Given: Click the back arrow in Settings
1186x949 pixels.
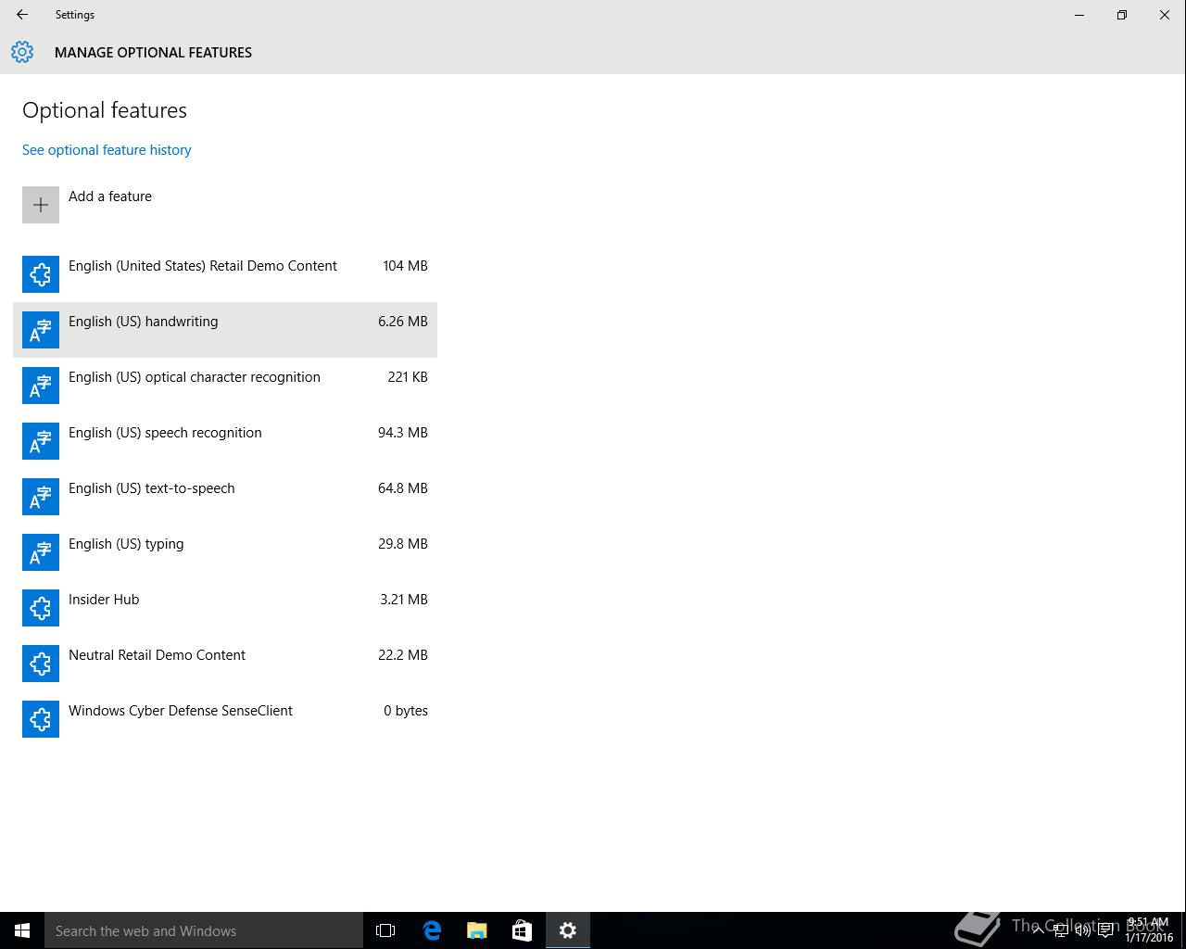Looking at the screenshot, I should click(x=22, y=15).
